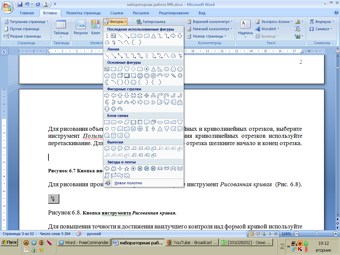Pick the Oval callout shape

click(120, 148)
